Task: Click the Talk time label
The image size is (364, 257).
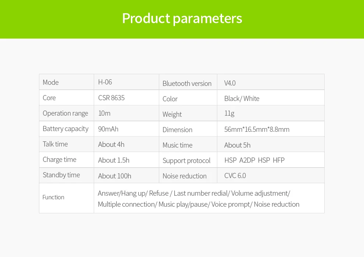Action: point(55,144)
